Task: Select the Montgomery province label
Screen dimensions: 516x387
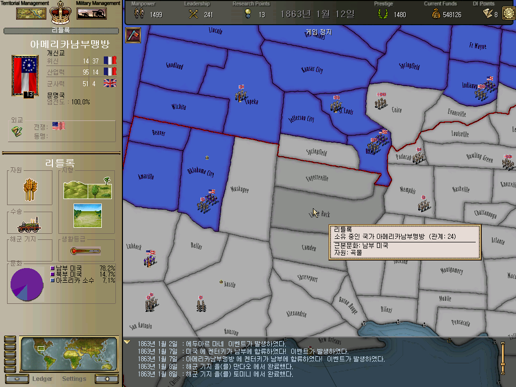Action: click(x=451, y=270)
